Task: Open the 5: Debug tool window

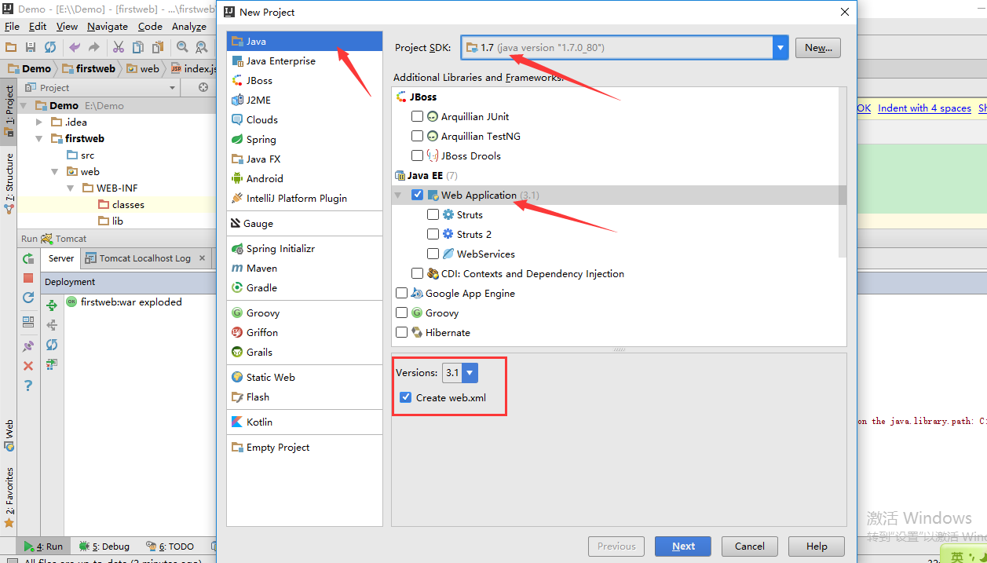Action: pyautogui.click(x=105, y=547)
